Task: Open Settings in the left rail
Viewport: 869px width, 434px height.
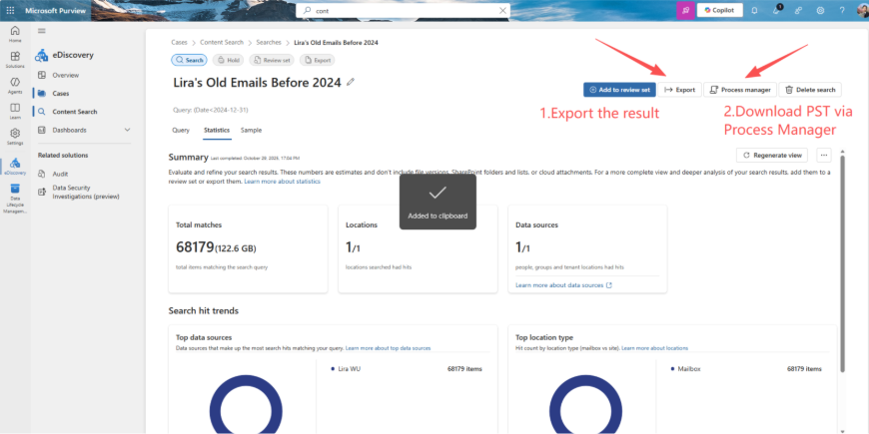Action: click(x=15, y=136)
